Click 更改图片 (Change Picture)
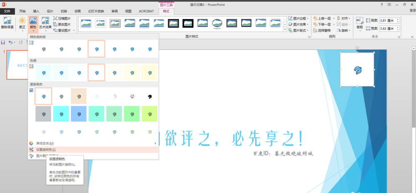This screenshot has height=193, width=416. (x=62, y=25)
